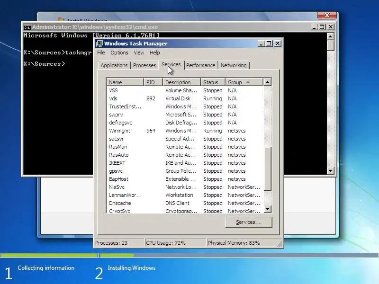Select the RasMan service row
This screenshot has width=379, height=284.
(x=185, y=147)
